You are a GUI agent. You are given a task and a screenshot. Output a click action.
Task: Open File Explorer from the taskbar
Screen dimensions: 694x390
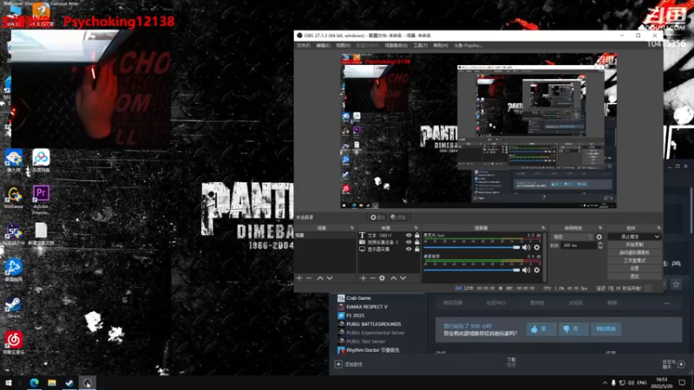pos(52,383)
